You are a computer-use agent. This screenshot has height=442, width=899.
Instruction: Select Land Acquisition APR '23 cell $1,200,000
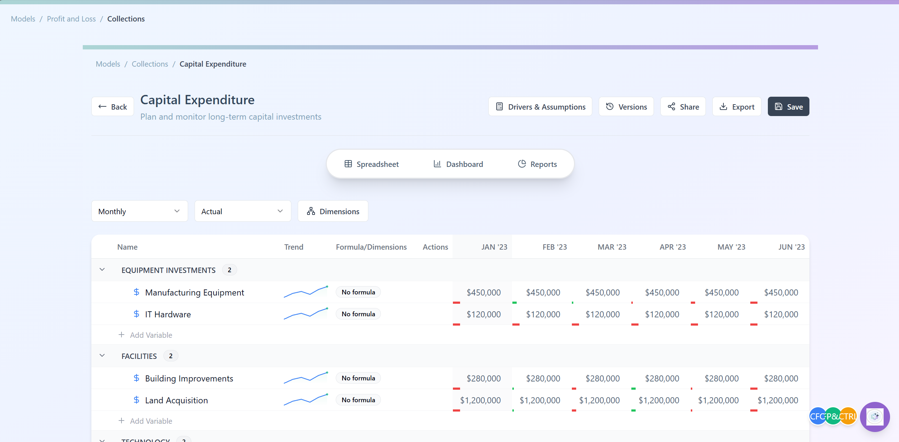pos(661,400)
